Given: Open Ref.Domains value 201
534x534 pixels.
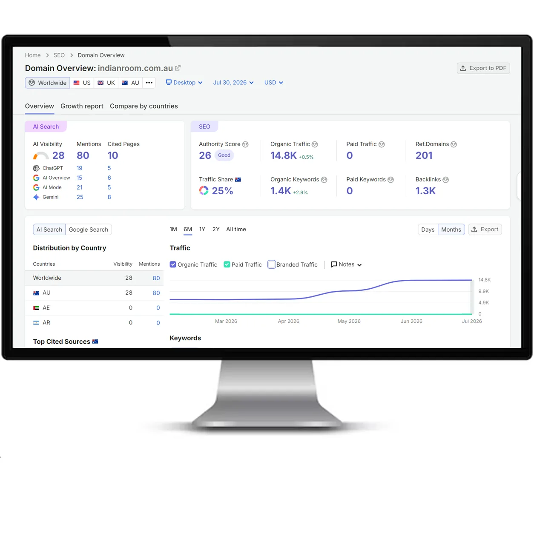Looking at the screenshot, I should pyautogui.click(x=424, y=155).
